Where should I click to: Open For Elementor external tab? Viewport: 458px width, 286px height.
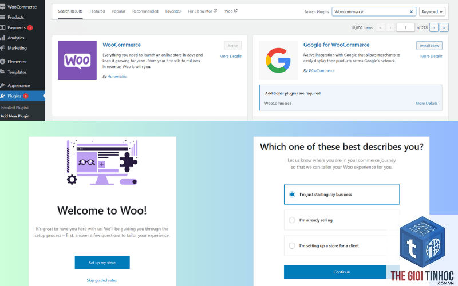pos(202,11)
